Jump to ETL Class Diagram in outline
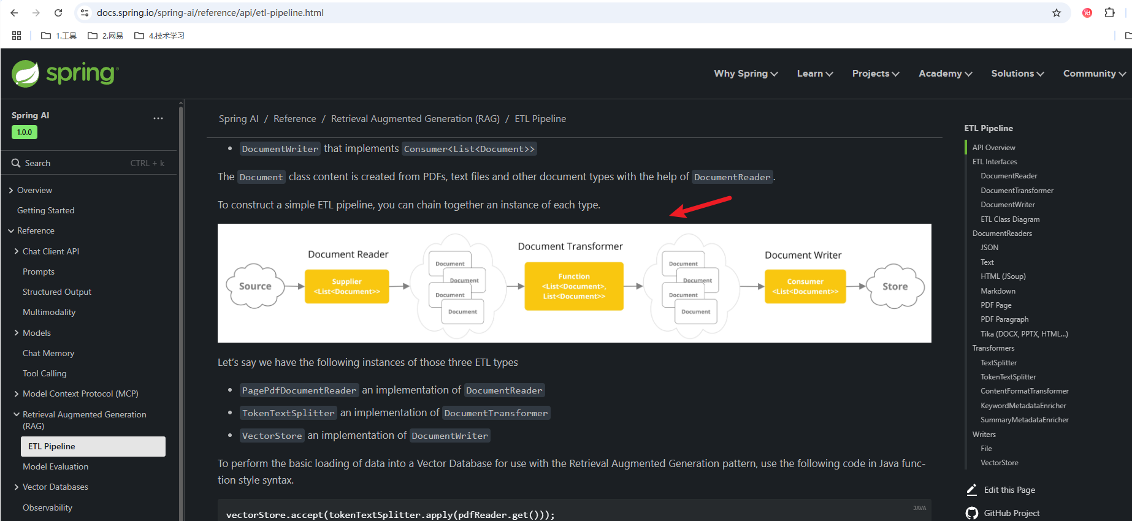The height and width of the screenshot is (521, 1132). pos(1010,219)
